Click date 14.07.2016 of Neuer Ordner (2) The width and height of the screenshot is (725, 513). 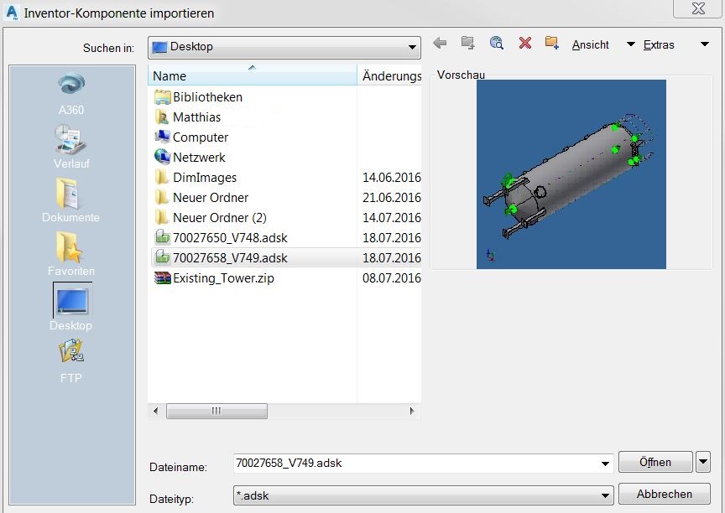pyautogui.click(x=392, y=217)
